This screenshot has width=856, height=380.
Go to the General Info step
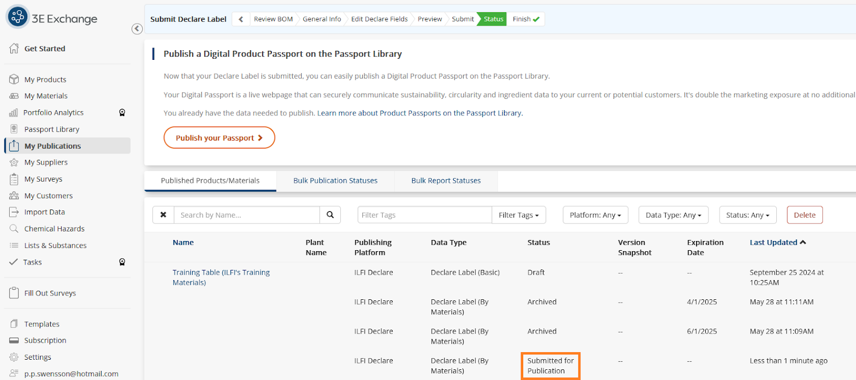click(x=322, y=19)
